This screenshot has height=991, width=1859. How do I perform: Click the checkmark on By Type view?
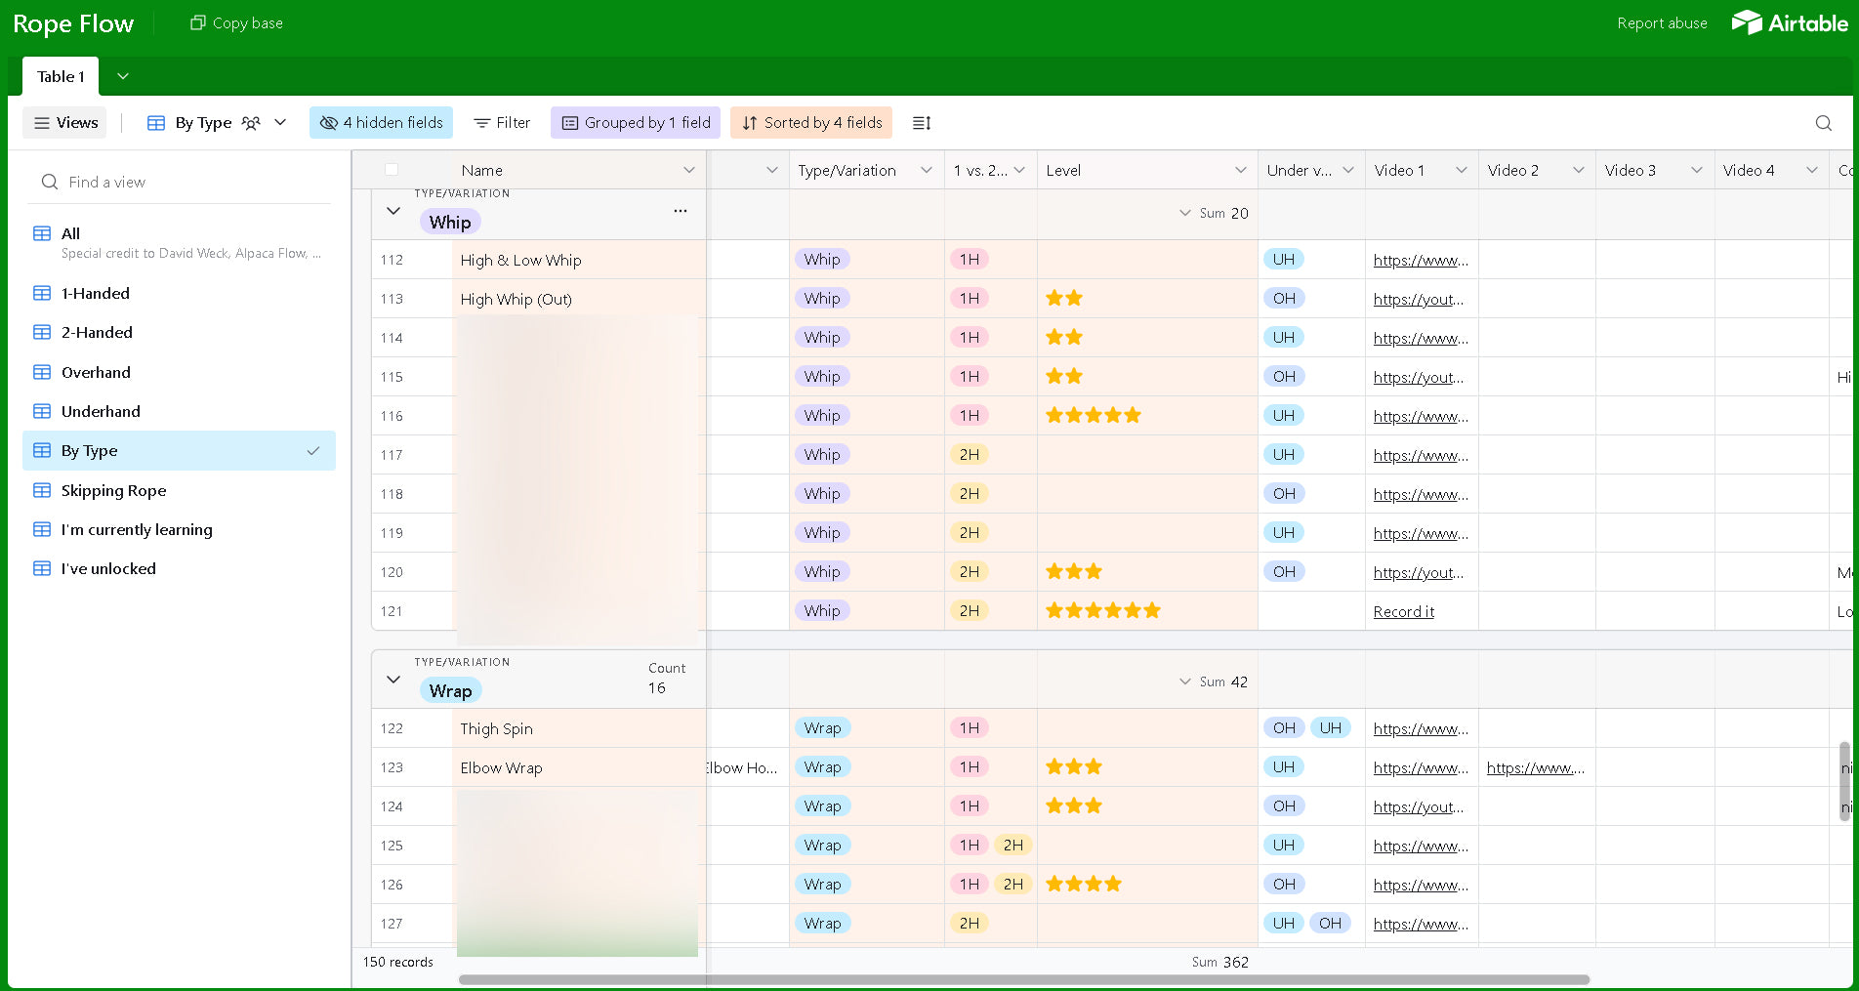point(313,450)
